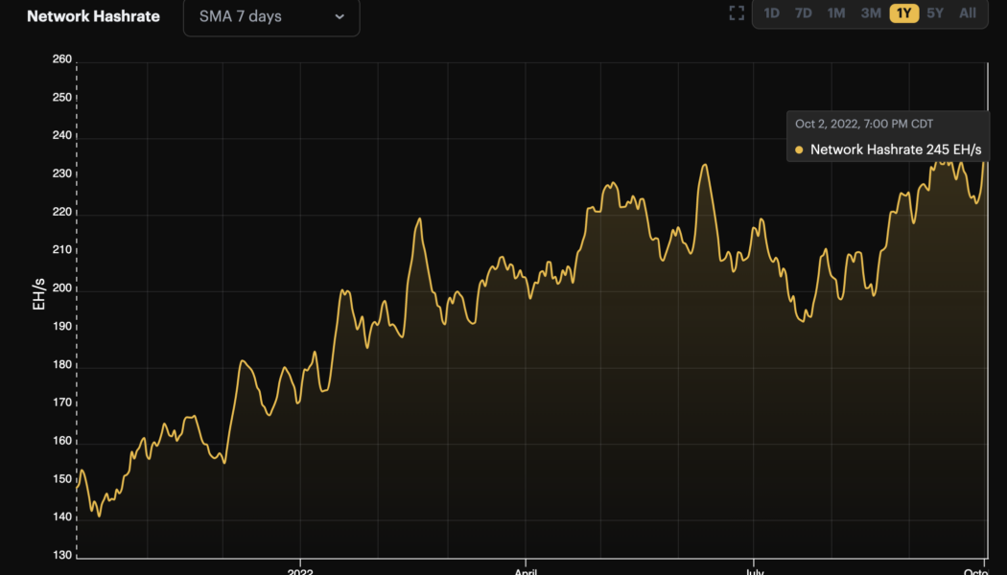Click the April x-axis label

[x=526, y=568]
